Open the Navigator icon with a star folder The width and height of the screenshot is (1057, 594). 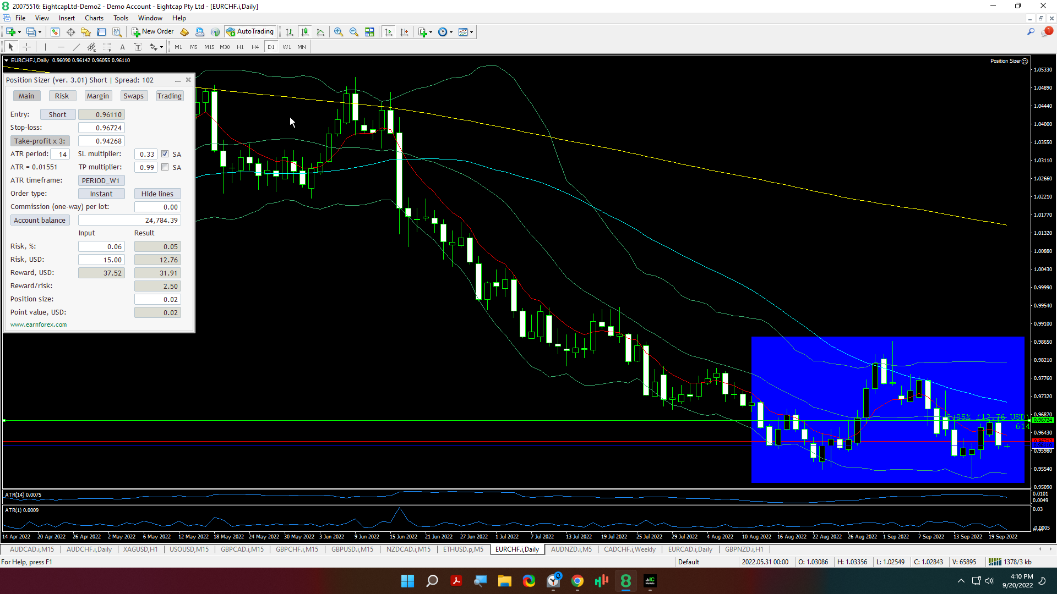coord(86,32)
